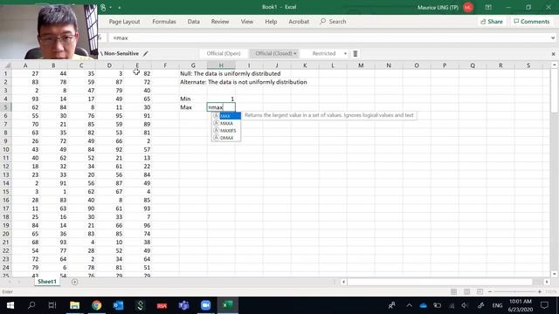The height and width of the screenshot is (314, 559).
Task: Open the Formulas ribbon tab
Action: (x=164, y=21)
